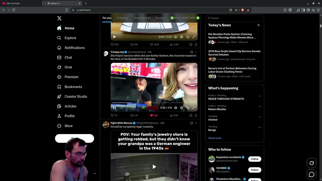Switch to the (30) YouTube browser tab
The height and width of the screenshot is (181, 322).
pyautogui.click(x=21, y=3)
